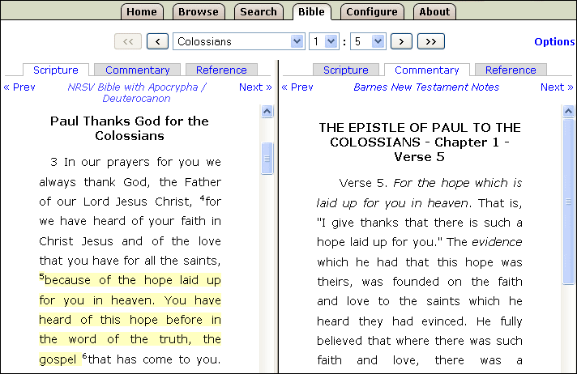This screenshot has height=374, width=577.
Task: Go to first chapter double-left arrow button
Action: pos(128,41)
